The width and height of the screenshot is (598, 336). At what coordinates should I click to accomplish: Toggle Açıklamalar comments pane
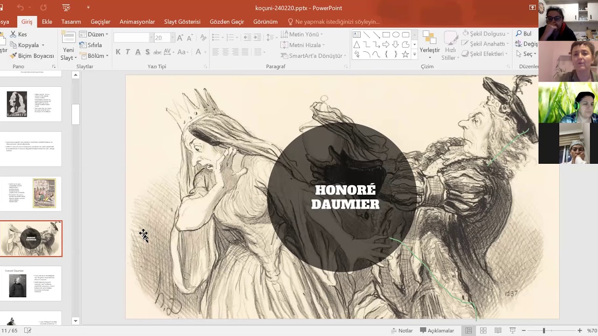click(x=437, y=330)
